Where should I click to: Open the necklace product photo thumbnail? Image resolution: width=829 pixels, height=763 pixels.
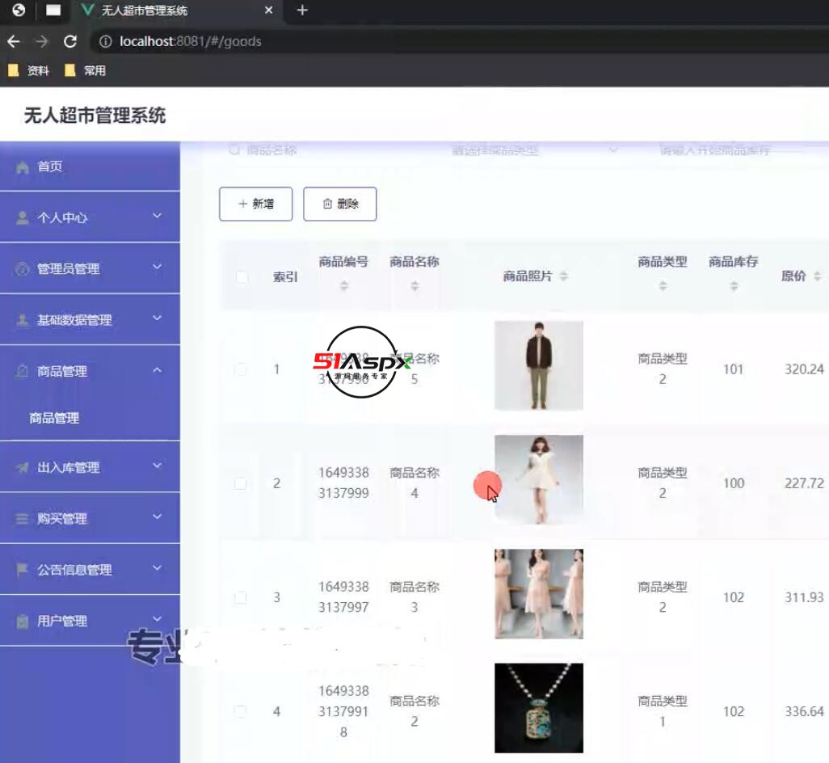point(538,708)
